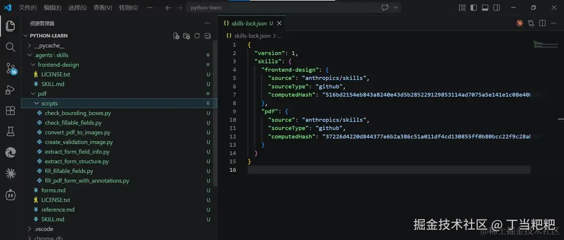This screenshot has height=240, width=564.
Task: Click New File icon in explorer header
Action: 176,36
